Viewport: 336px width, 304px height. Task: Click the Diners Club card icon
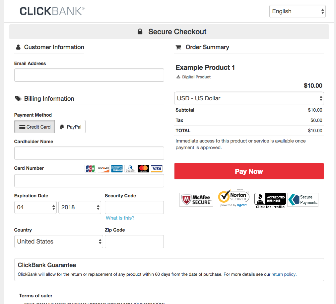pyautogui.click(x=130, y=168)
